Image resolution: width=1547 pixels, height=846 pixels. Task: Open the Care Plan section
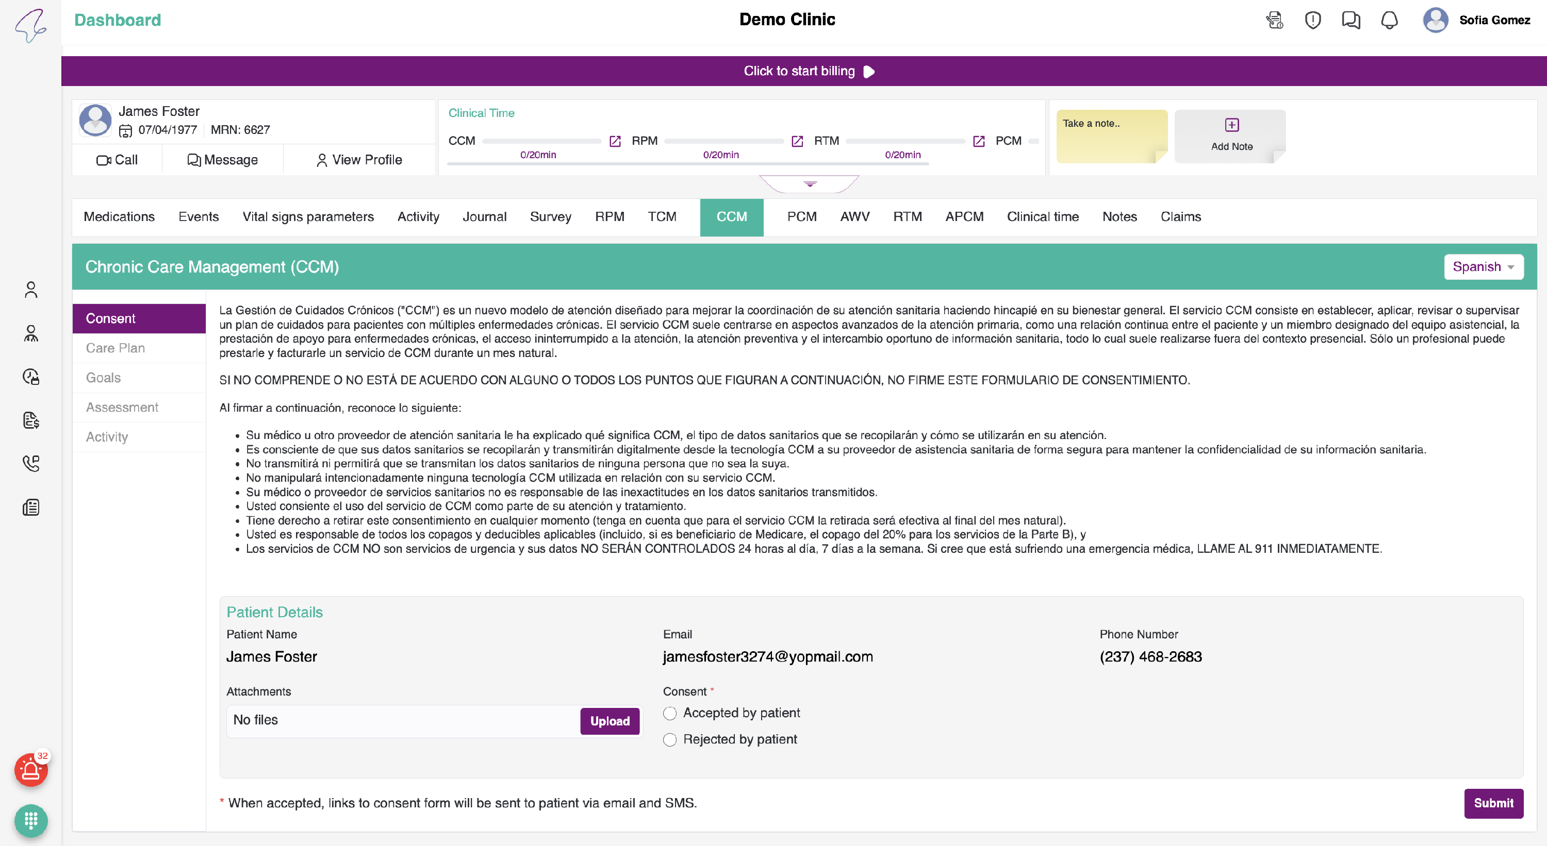116,348
